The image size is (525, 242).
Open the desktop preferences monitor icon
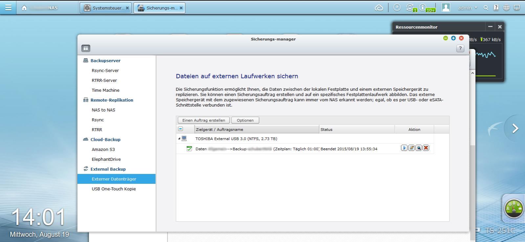tap(517, 8)
